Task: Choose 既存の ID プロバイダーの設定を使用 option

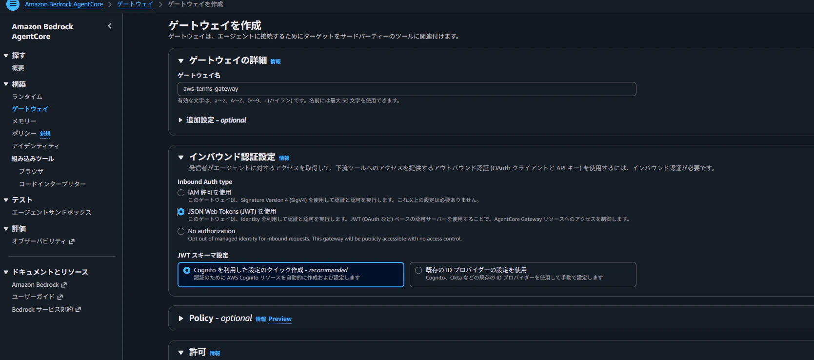Action: tap(523, 275)
